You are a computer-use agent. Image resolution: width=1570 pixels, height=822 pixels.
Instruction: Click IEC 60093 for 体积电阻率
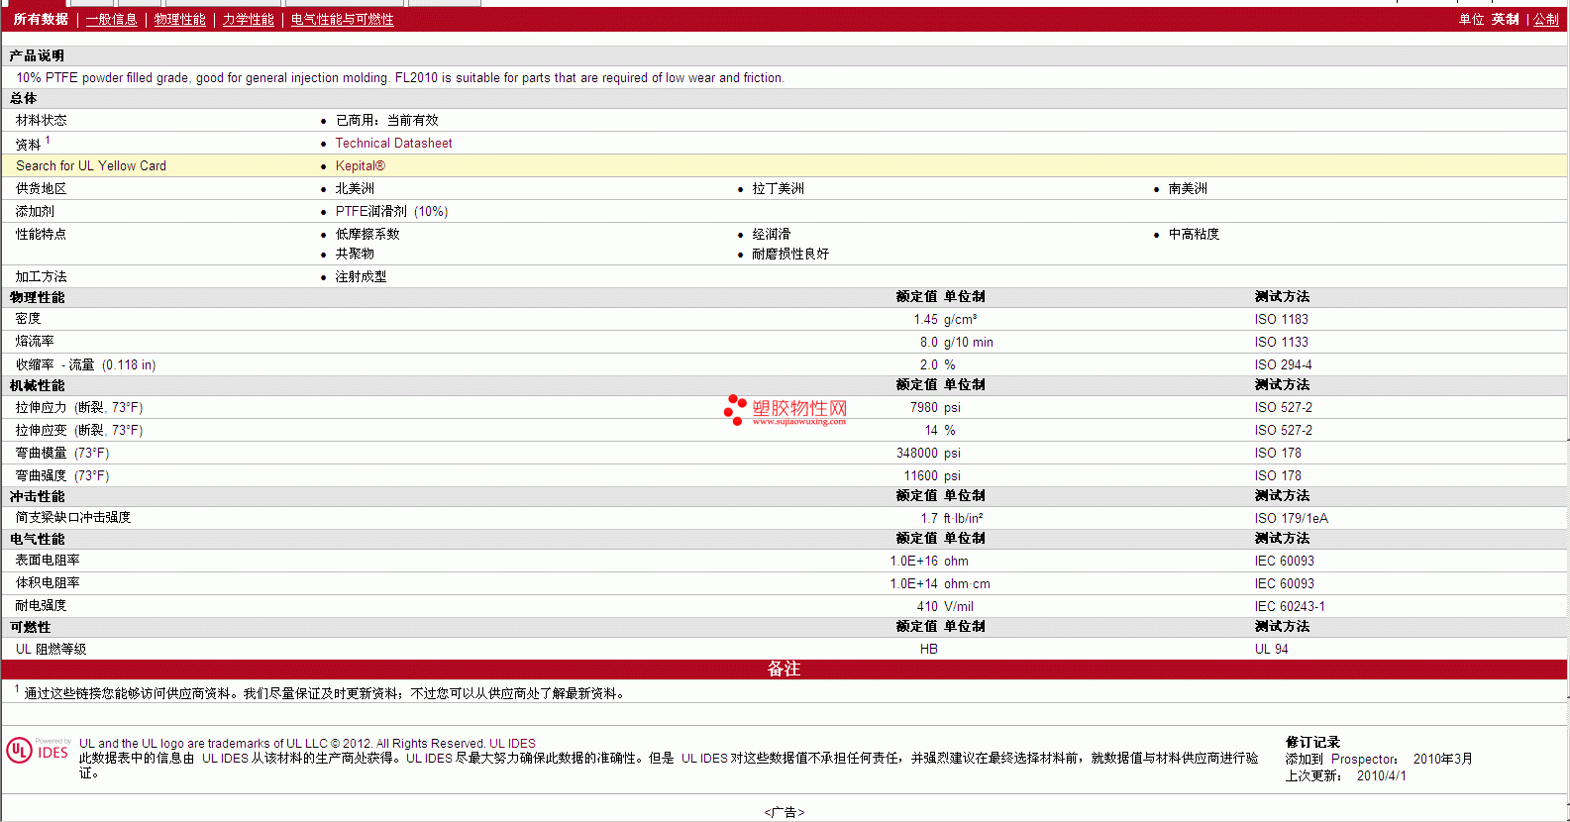click(x=1284, y=583)
